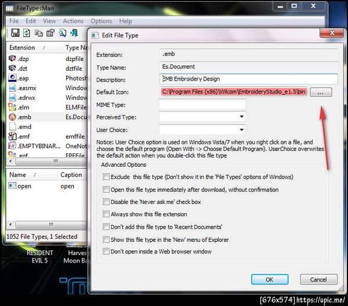Image resolution: width=348 pixels, height=306 pixels.
Task: Sort actions by the Name column header
Action: point(32,174)
